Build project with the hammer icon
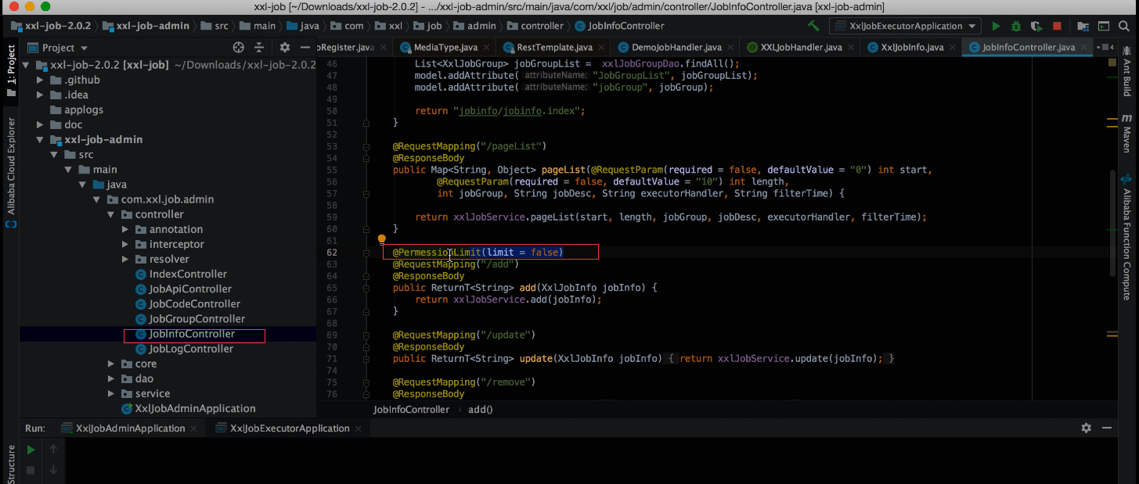The image size is (1139, 484). point(813,26)
